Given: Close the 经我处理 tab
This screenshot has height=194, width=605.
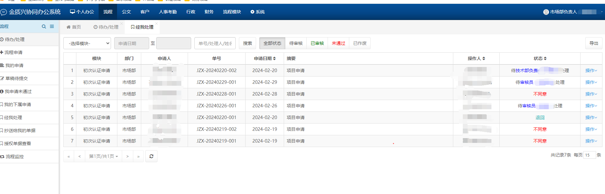Looking at the screenshot, I should [156, 23].
